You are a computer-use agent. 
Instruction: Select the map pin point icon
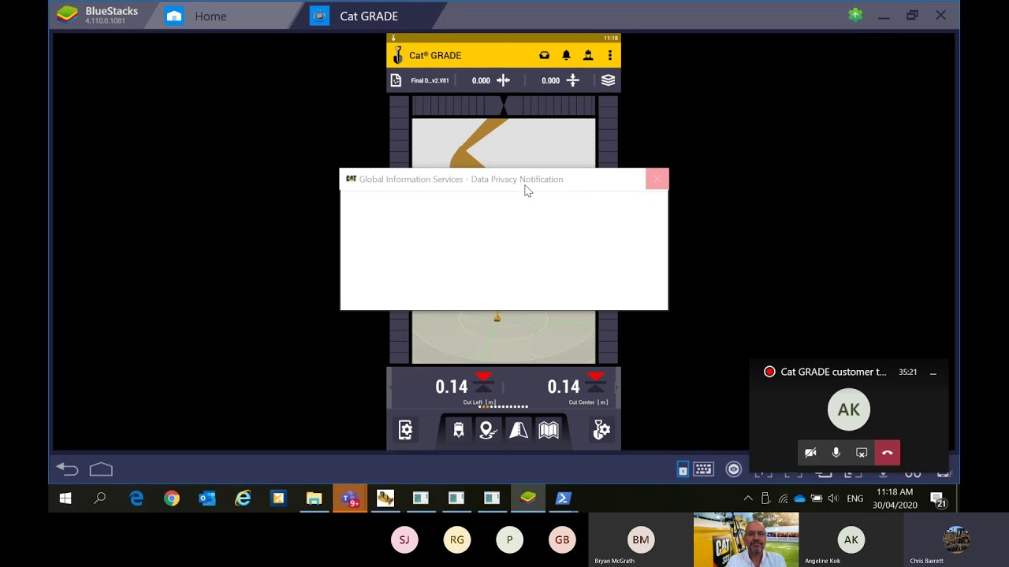488,429
